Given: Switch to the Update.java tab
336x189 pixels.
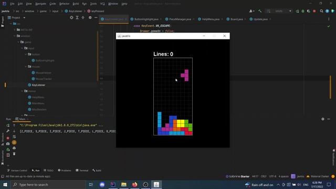Looking at the screenshot, I should point(260,19).
